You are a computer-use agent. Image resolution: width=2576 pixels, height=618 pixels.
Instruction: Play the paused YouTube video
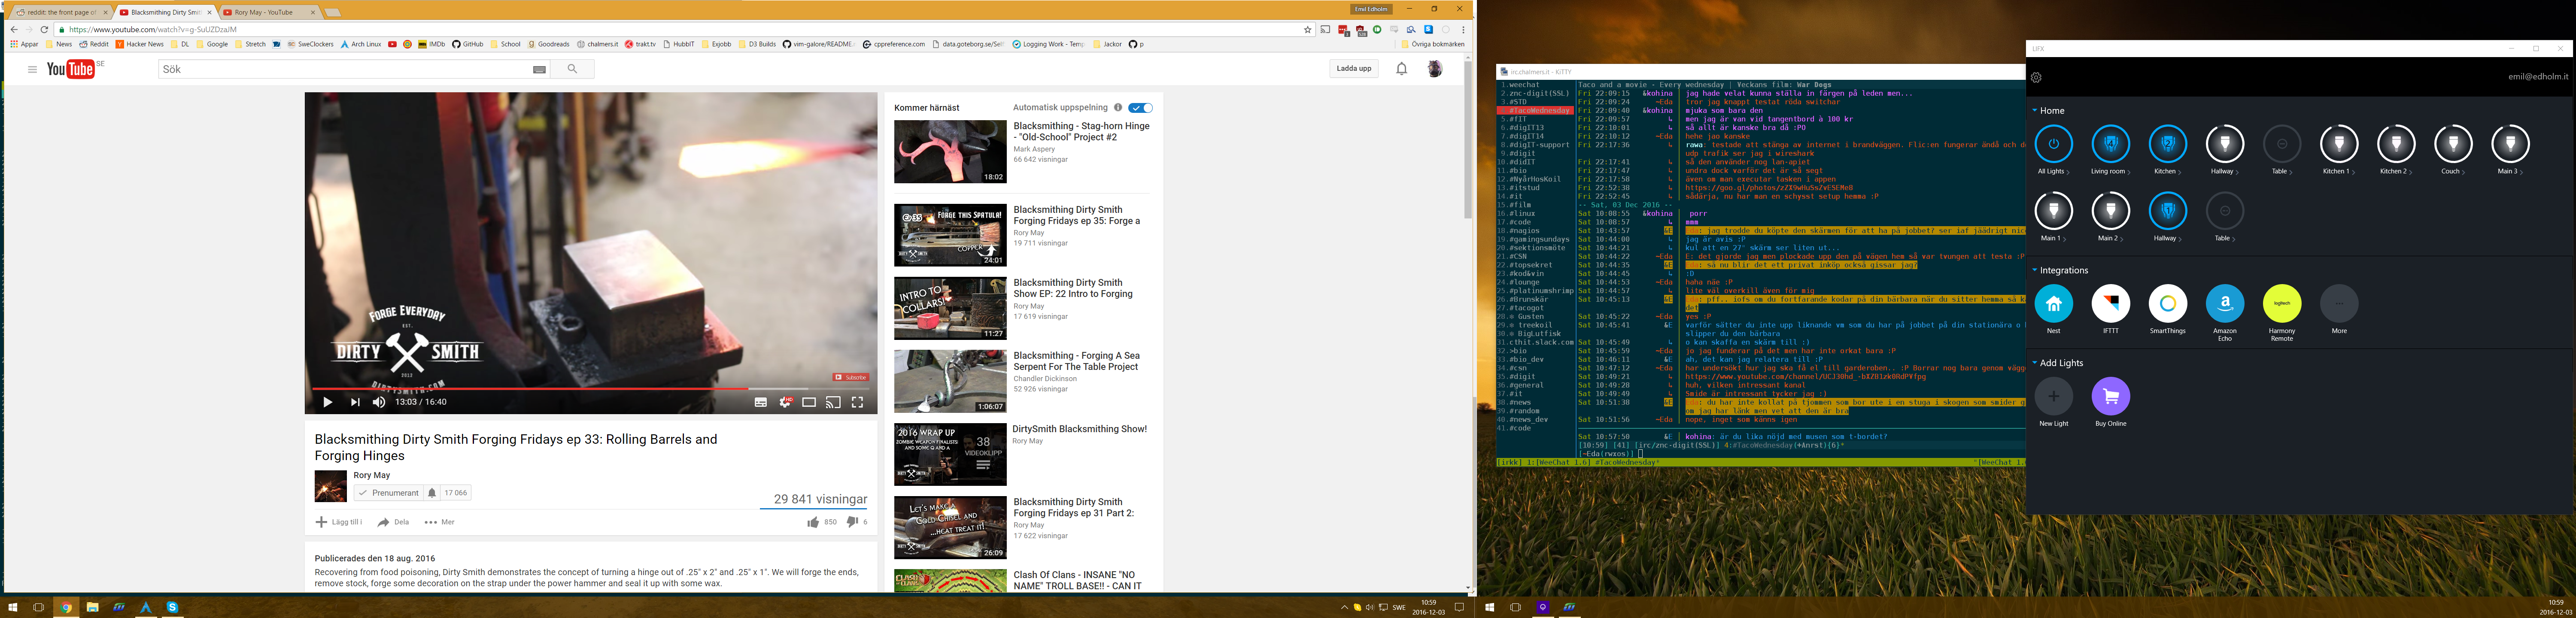pyautogui.click(x=327, y=402)
